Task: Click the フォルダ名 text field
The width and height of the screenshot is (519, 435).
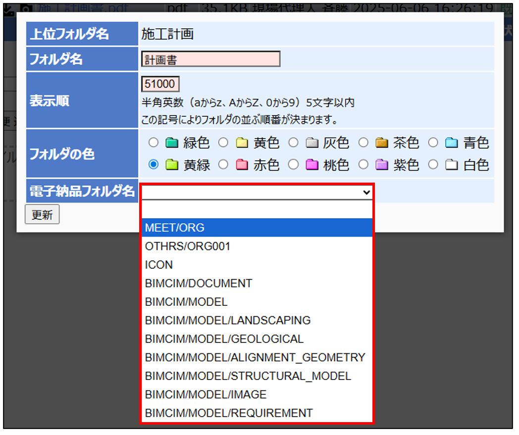Action: (x=210, y=59)
